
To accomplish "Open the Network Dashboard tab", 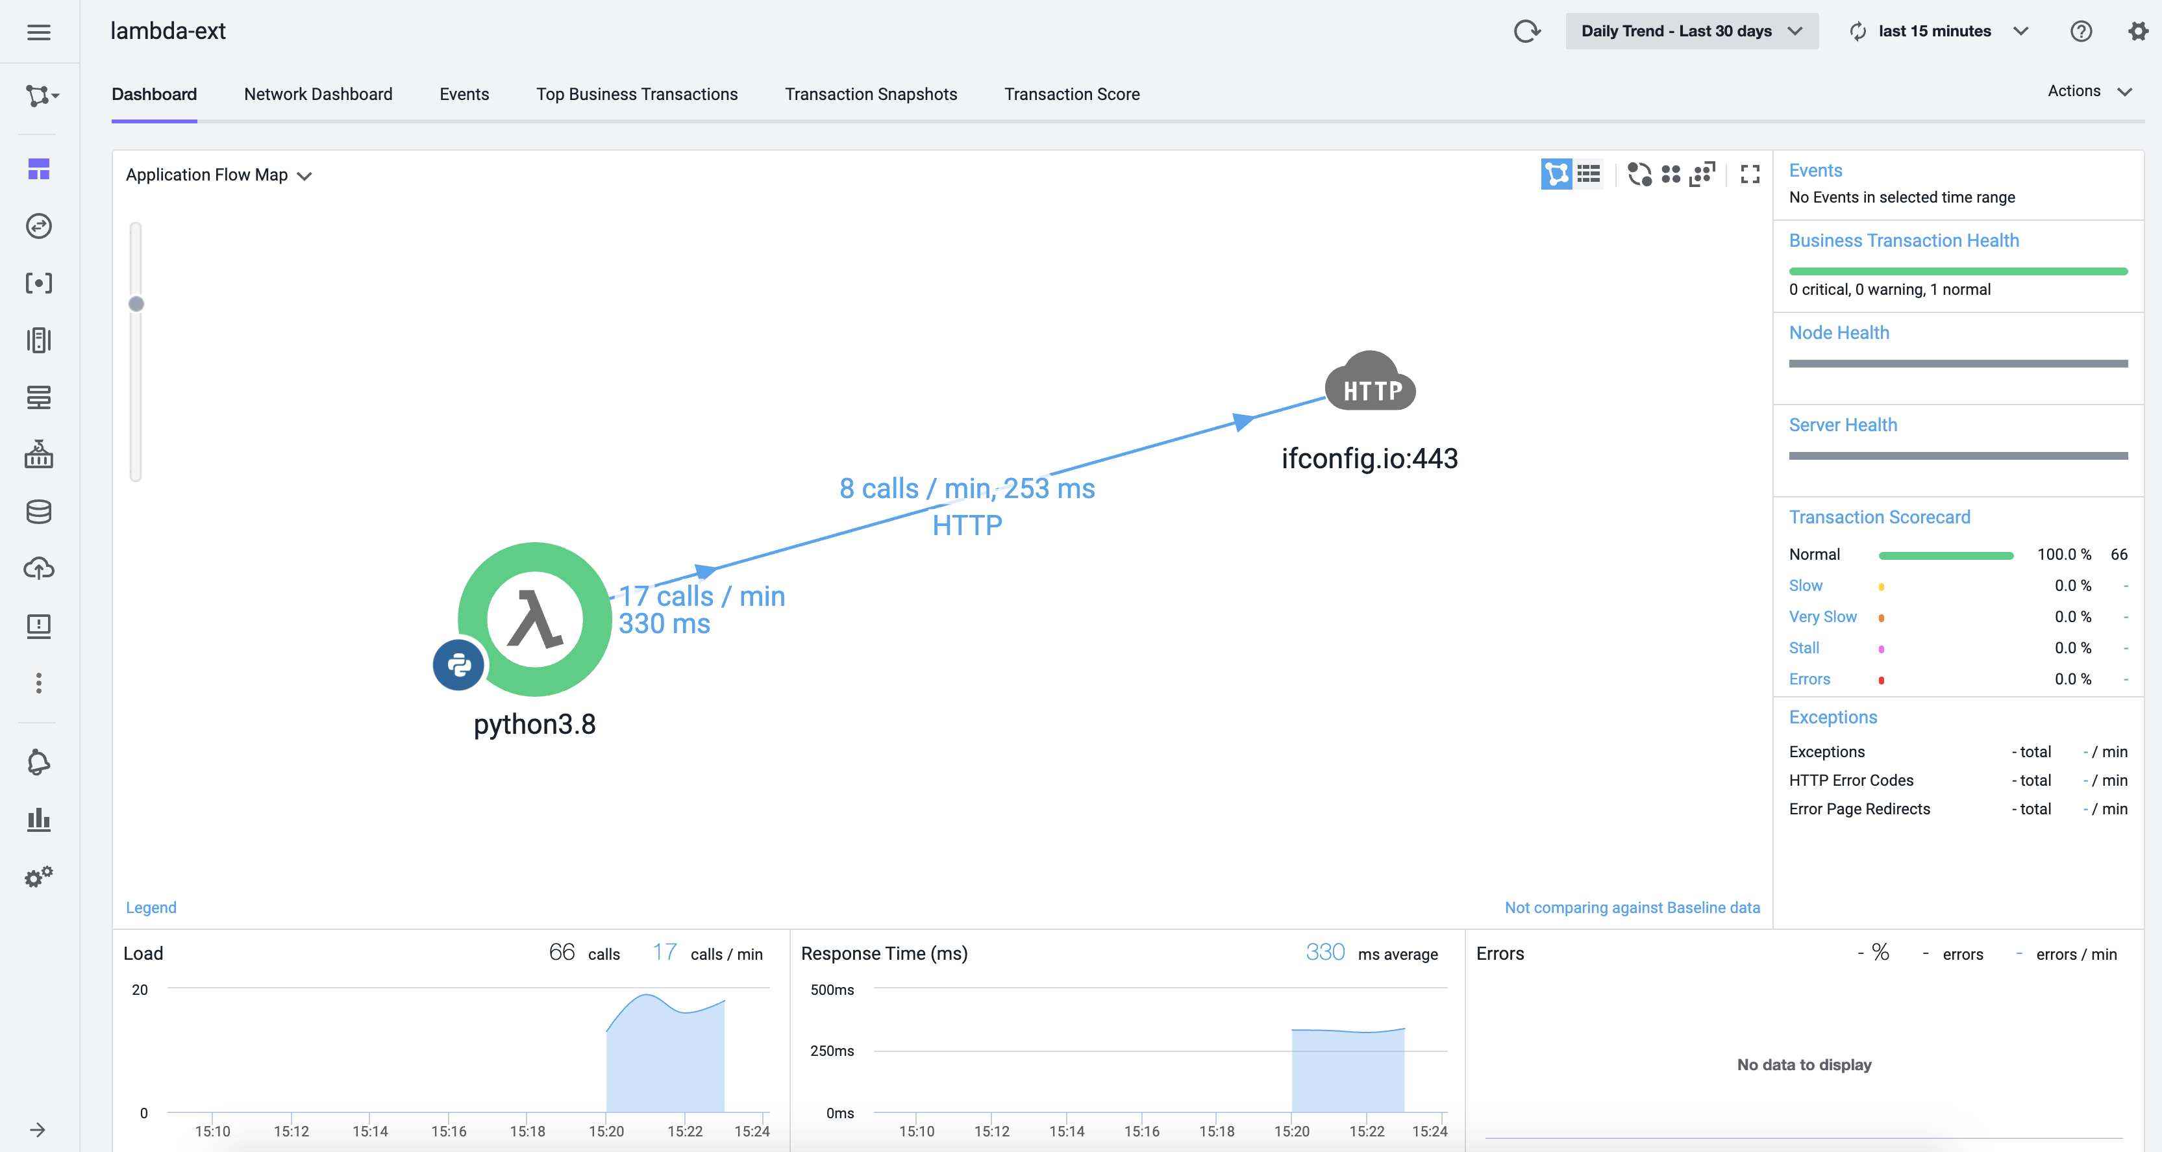I will coord(318,94).
